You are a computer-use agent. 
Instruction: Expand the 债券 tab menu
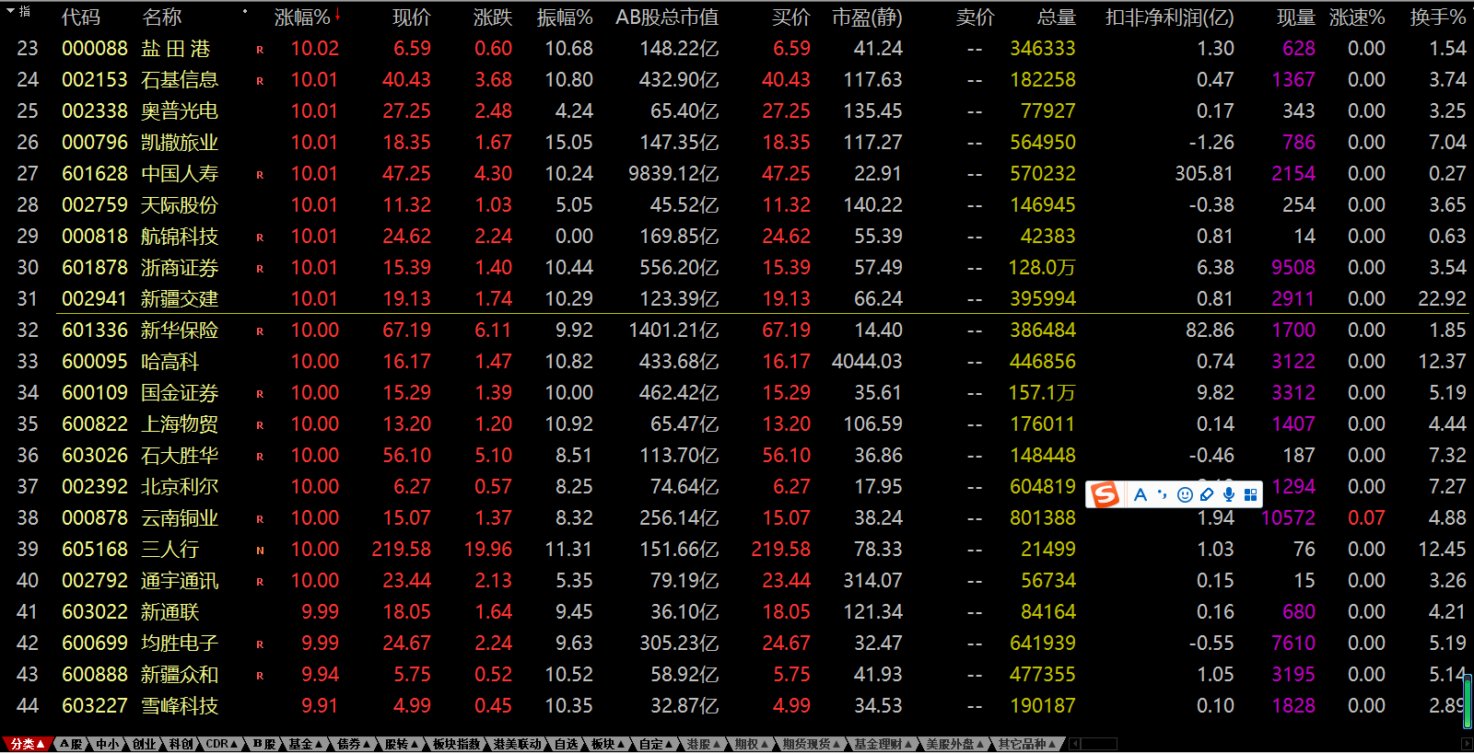tap(354, 744)
